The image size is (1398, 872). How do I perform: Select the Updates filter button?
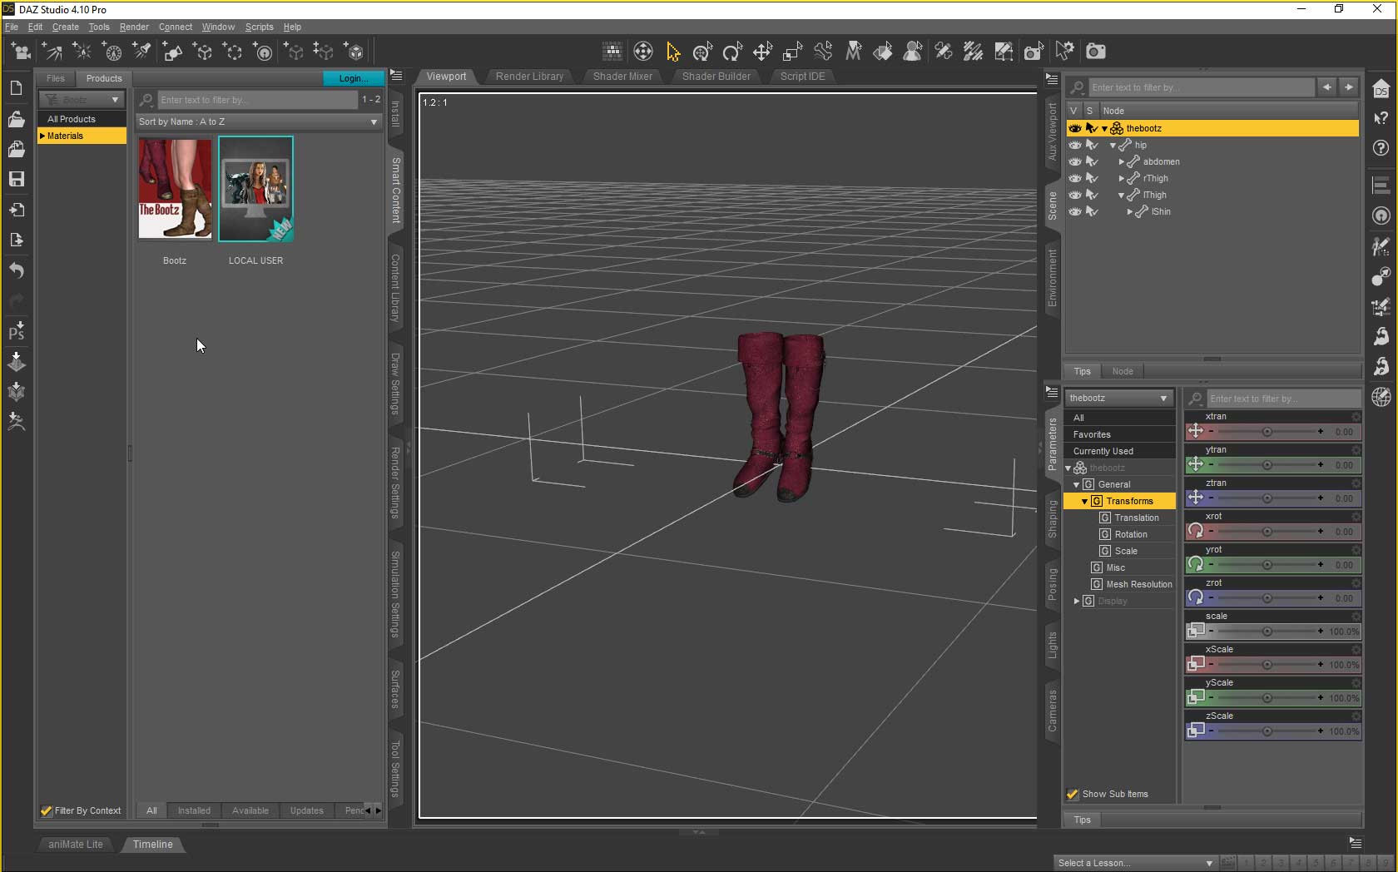(x=306, y=810)
